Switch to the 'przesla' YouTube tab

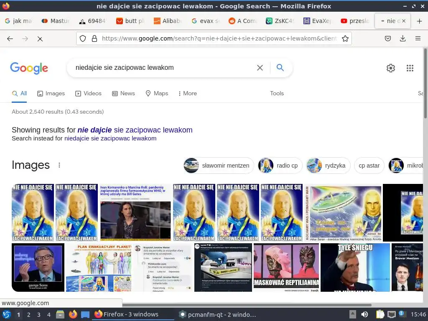[x=355, y=21]
